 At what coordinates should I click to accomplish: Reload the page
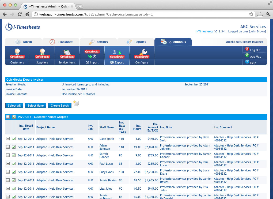tap(20, 14)
